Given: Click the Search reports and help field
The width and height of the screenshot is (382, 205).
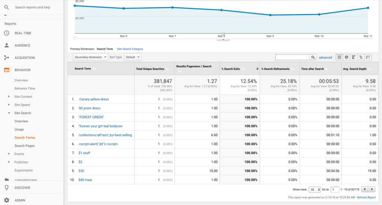Looking at the screenshot, I should [32, 7].
